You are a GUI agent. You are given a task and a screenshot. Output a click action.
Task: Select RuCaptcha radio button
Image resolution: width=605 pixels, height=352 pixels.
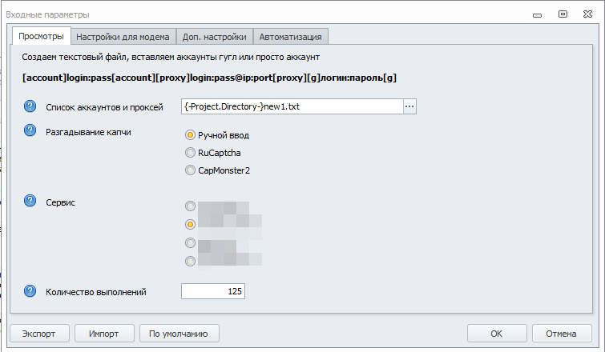[190, 152]
